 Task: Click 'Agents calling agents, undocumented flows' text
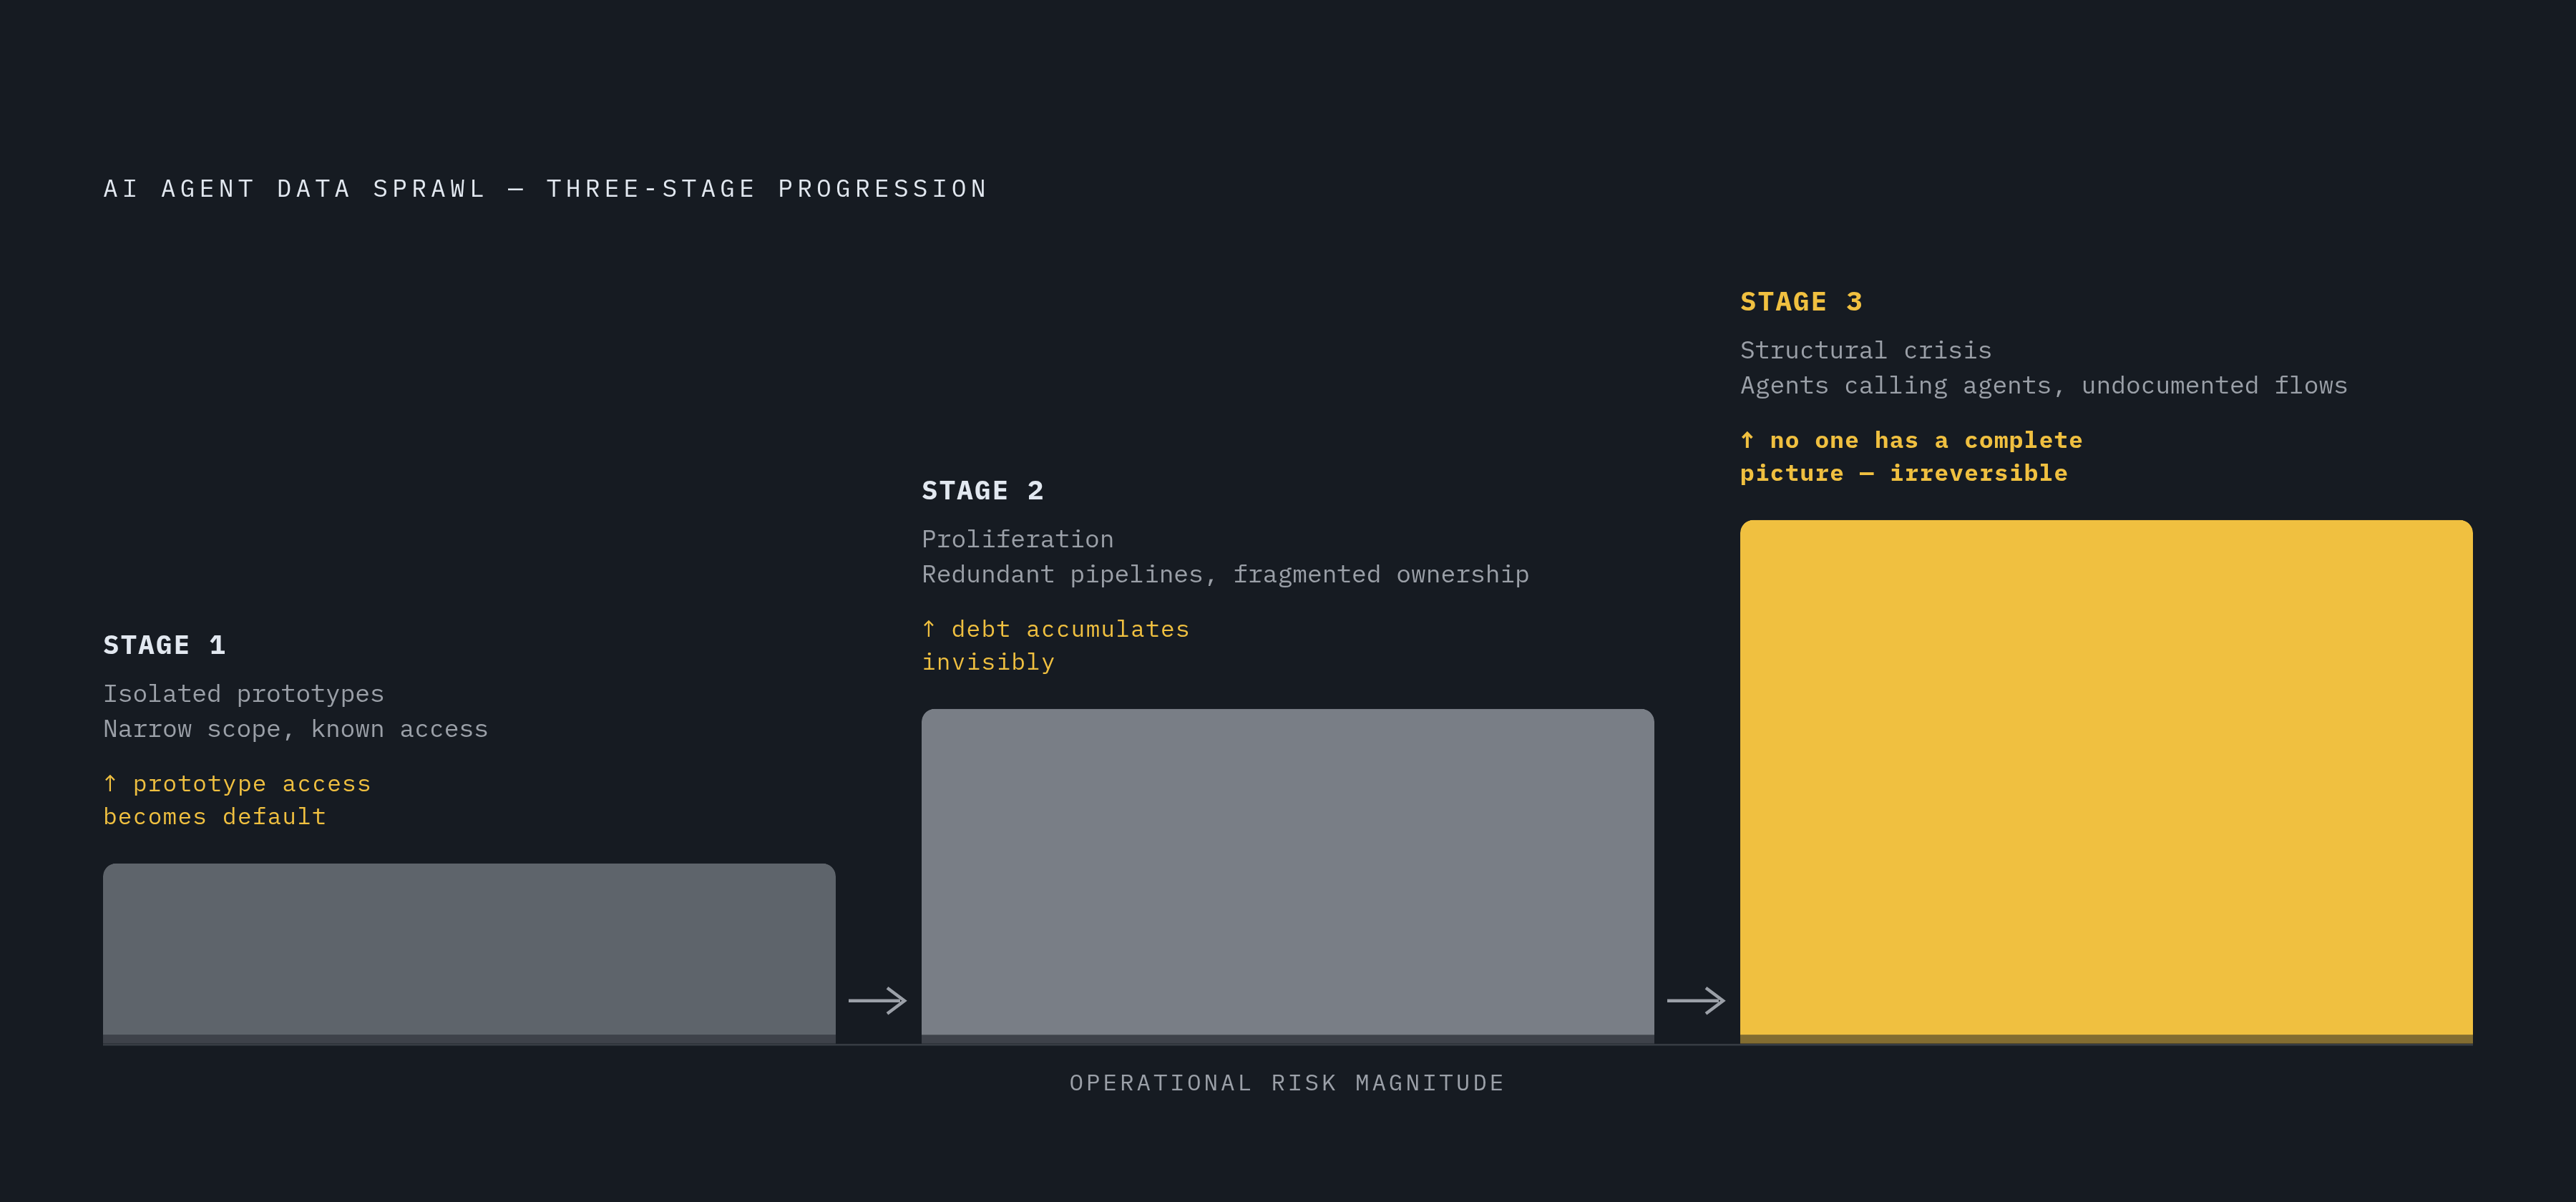click(2043, 385)
